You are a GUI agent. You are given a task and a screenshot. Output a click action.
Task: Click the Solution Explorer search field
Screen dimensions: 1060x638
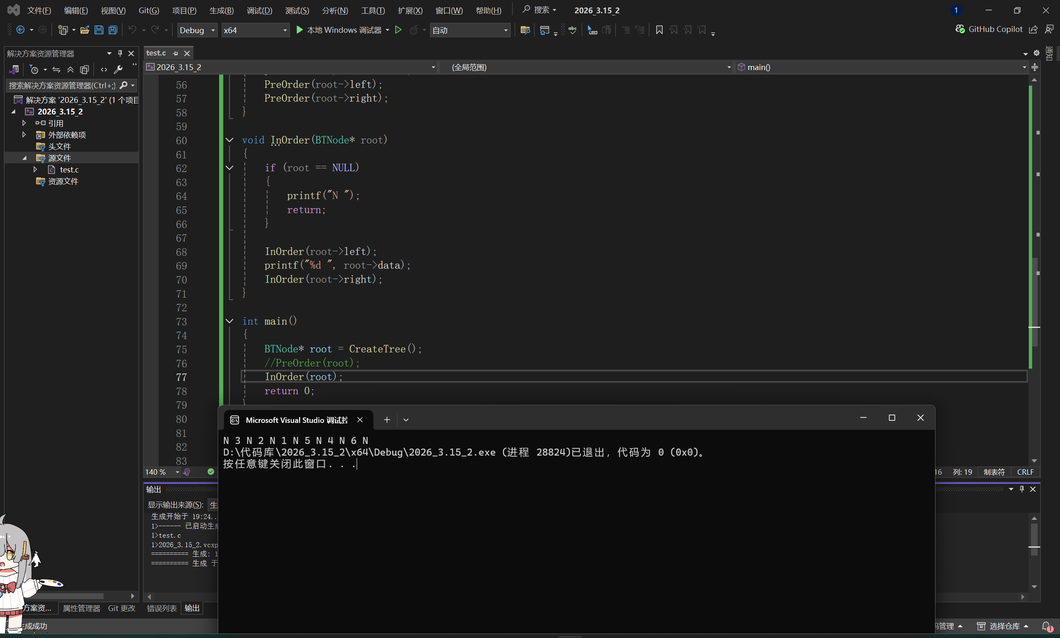(62, 85)
